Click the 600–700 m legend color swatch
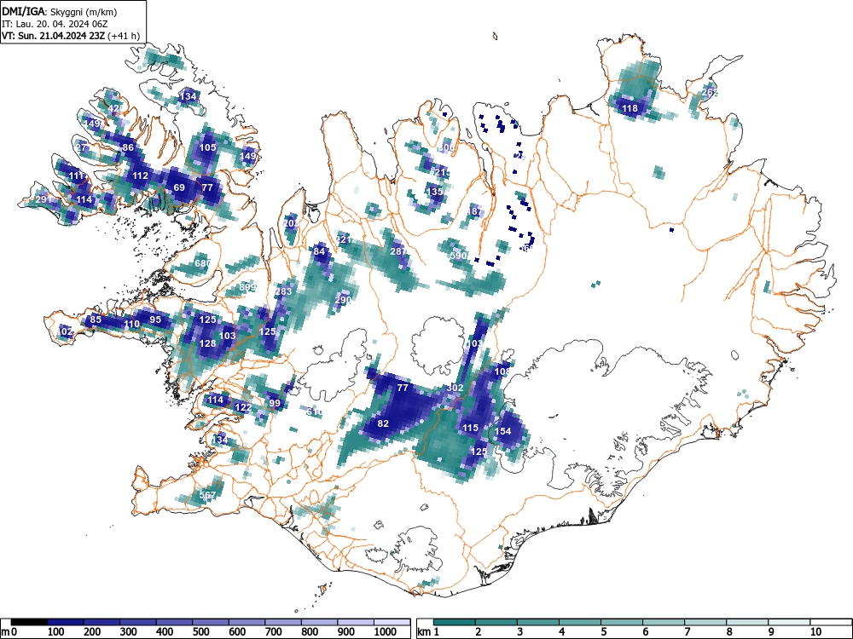The width and height of the screenshot is (853, 639). [x=247, y=622]
